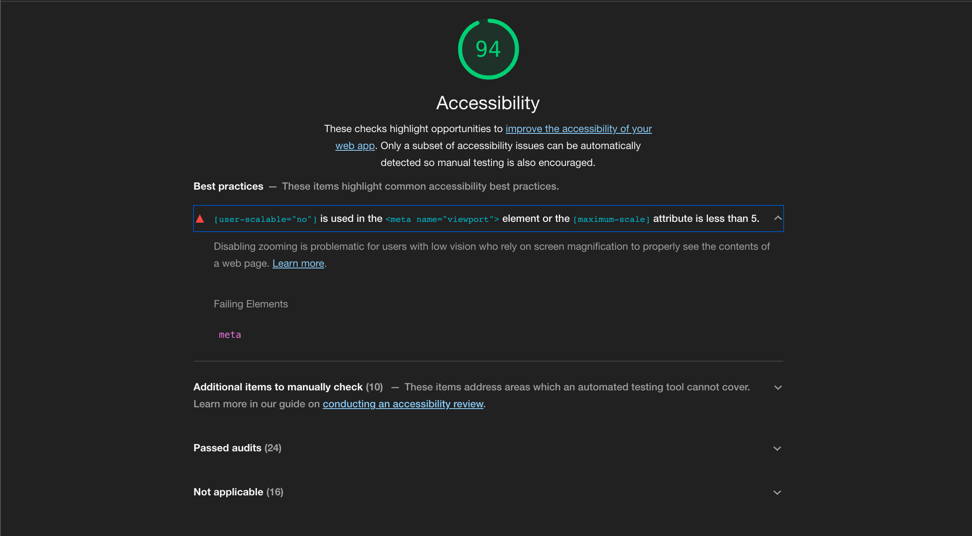
Task: Click the chevron next to Not applicable
Action: tap(777, 492)
